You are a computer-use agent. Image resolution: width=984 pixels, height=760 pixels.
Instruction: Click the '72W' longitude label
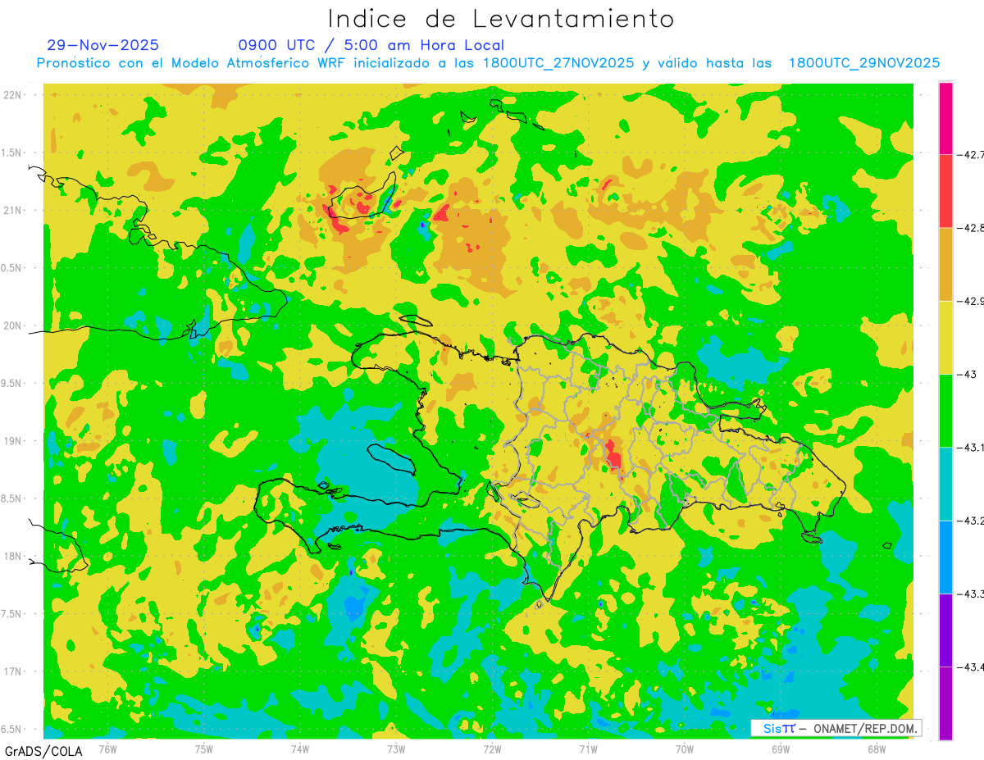coord(492,749)
